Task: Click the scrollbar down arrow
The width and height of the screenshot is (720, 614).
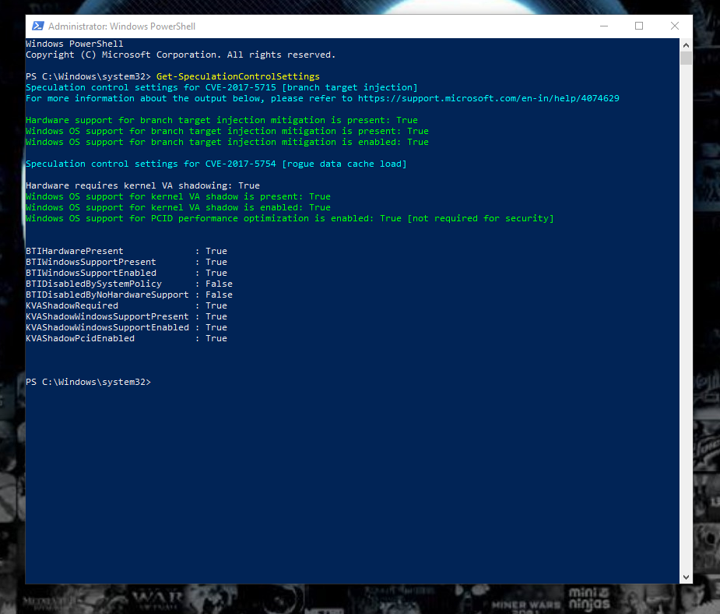Action: 686,577
